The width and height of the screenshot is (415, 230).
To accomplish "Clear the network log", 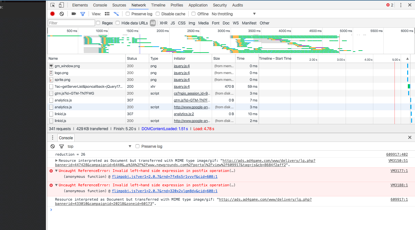I will (x=62, y=14).
